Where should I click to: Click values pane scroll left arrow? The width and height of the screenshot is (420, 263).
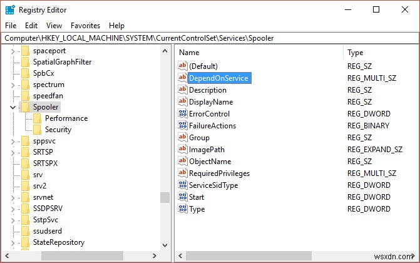180,255
